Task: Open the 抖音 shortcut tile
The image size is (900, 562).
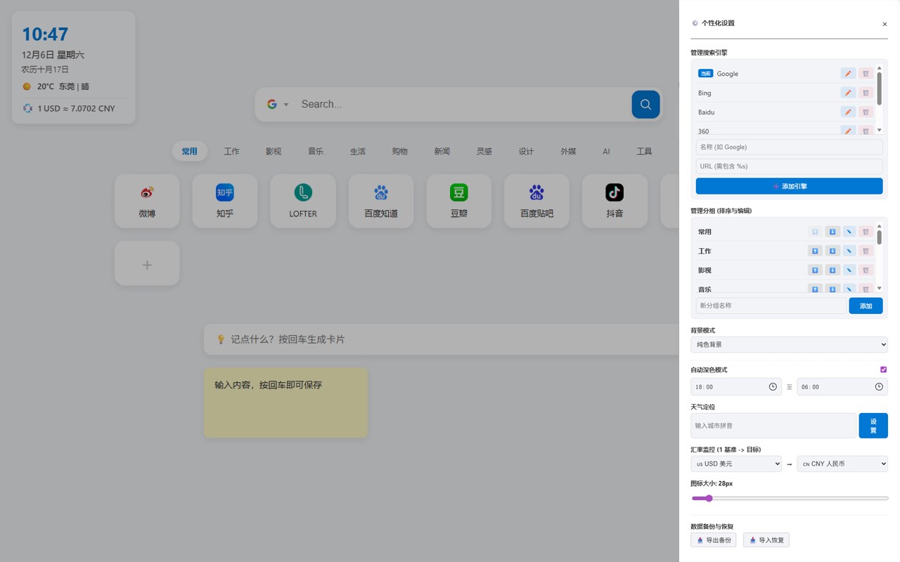Action: pyautogui.click(x=615, y=201)
